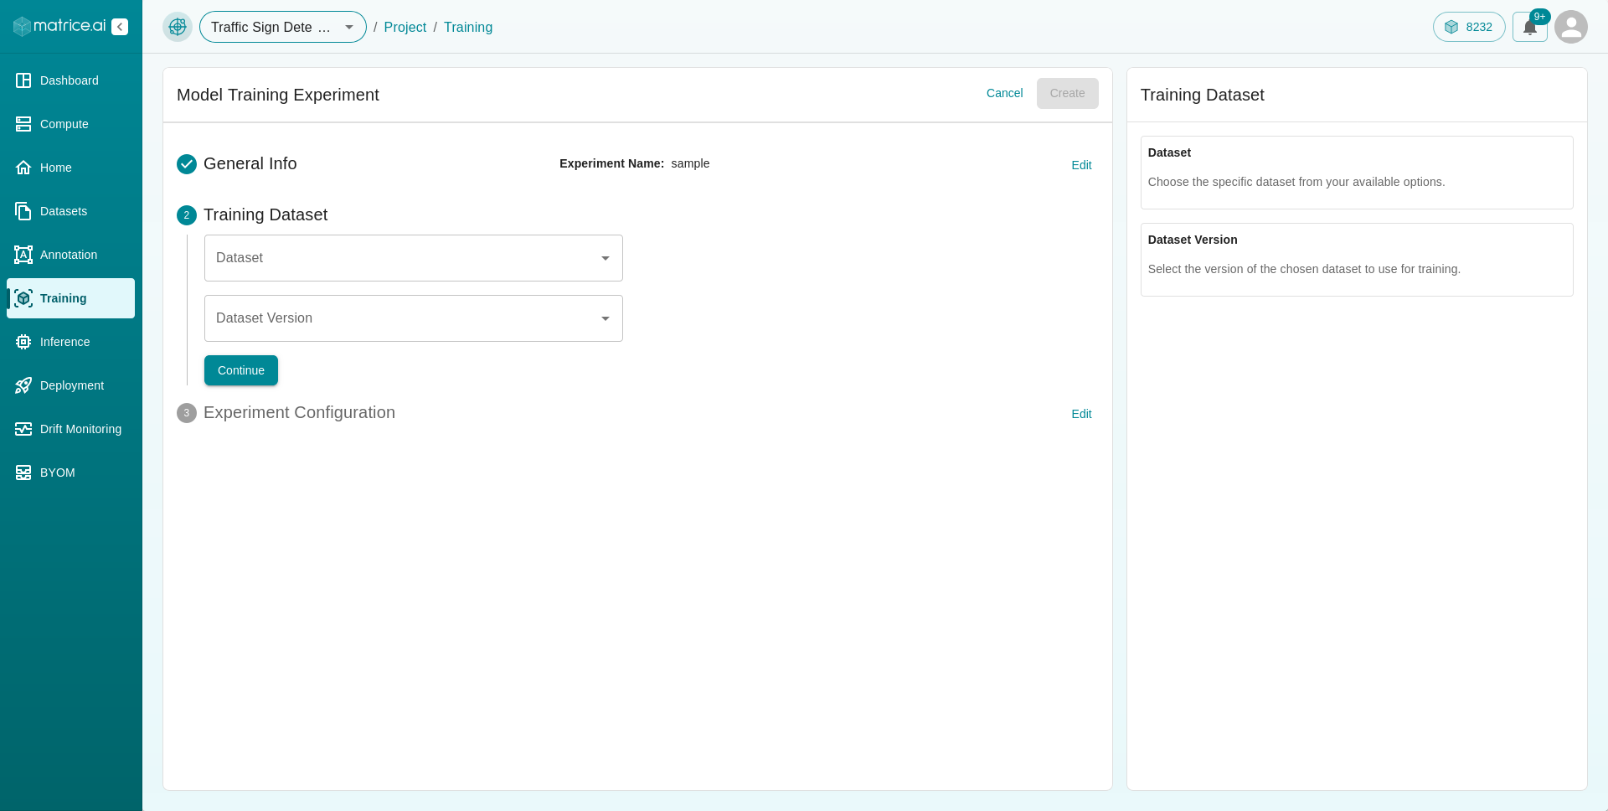Click the BYOM sidebar icon
Viewport: 1608px width, 811px height.
(23, 473)
